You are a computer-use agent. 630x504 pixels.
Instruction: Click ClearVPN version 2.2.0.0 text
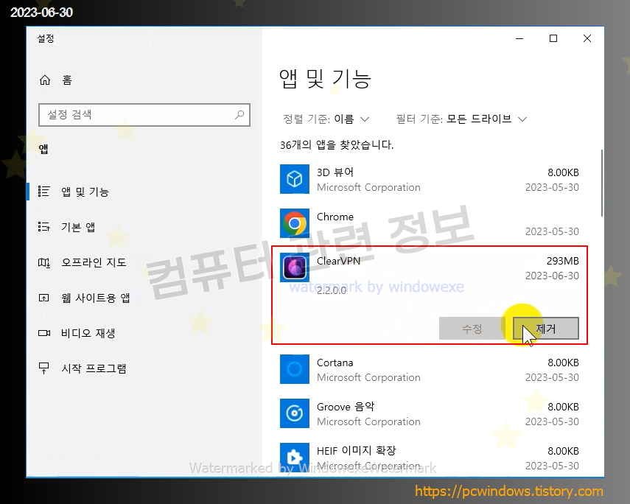click(332, 290)
